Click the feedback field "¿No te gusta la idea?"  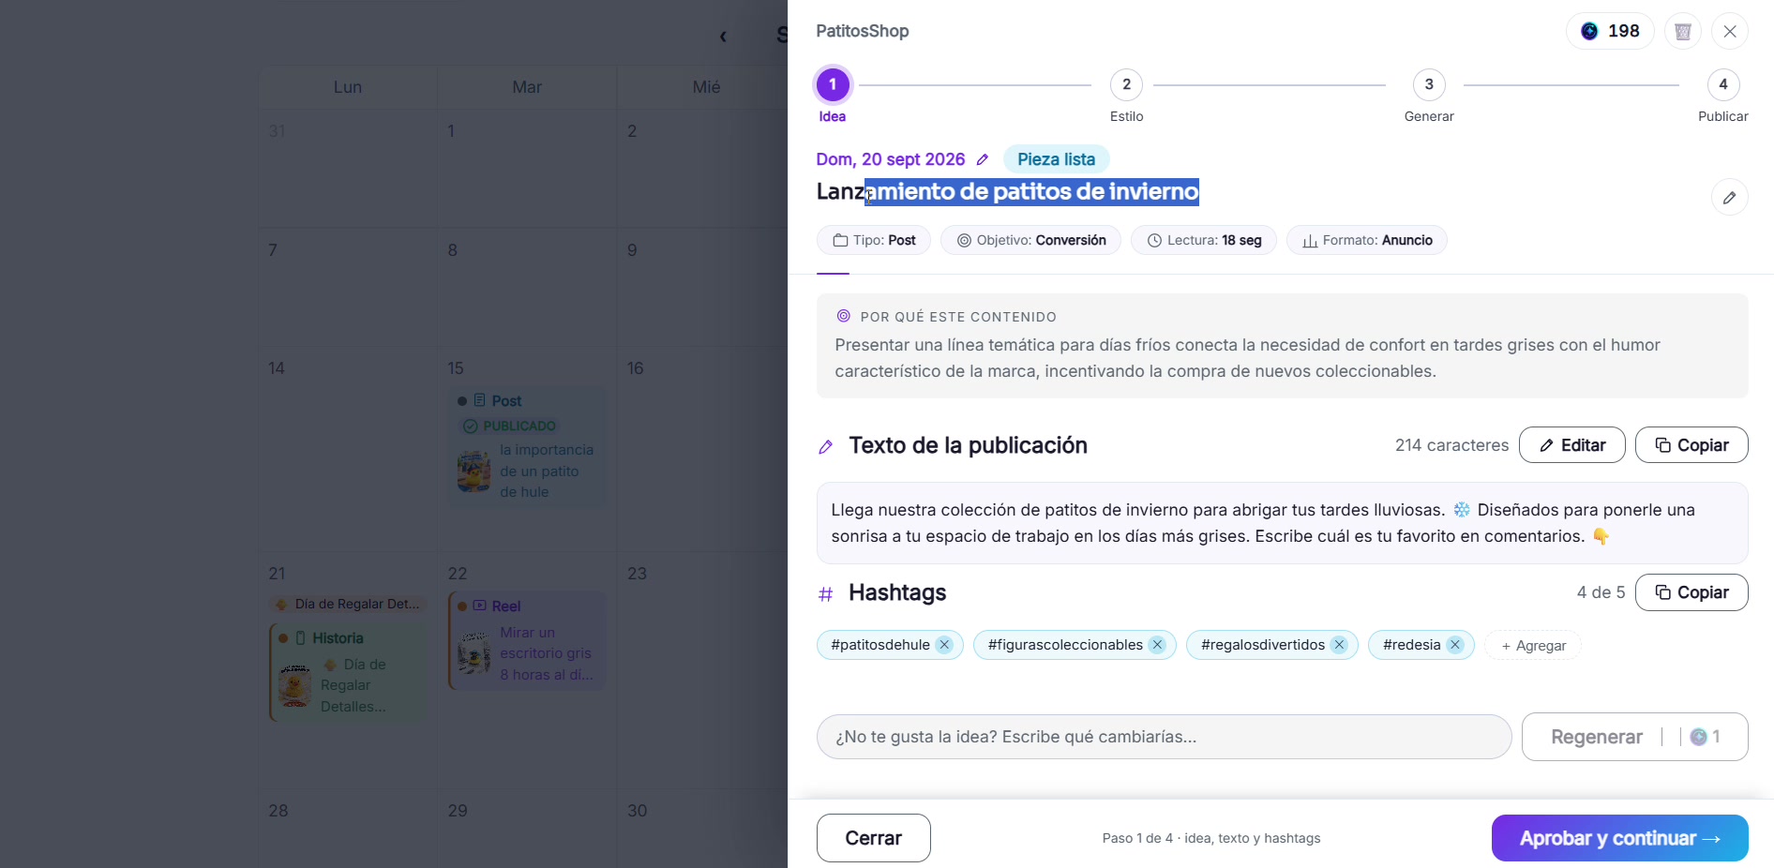1164,737
